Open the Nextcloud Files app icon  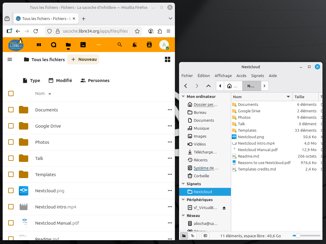pyautogui.click(x=68, y=45)
